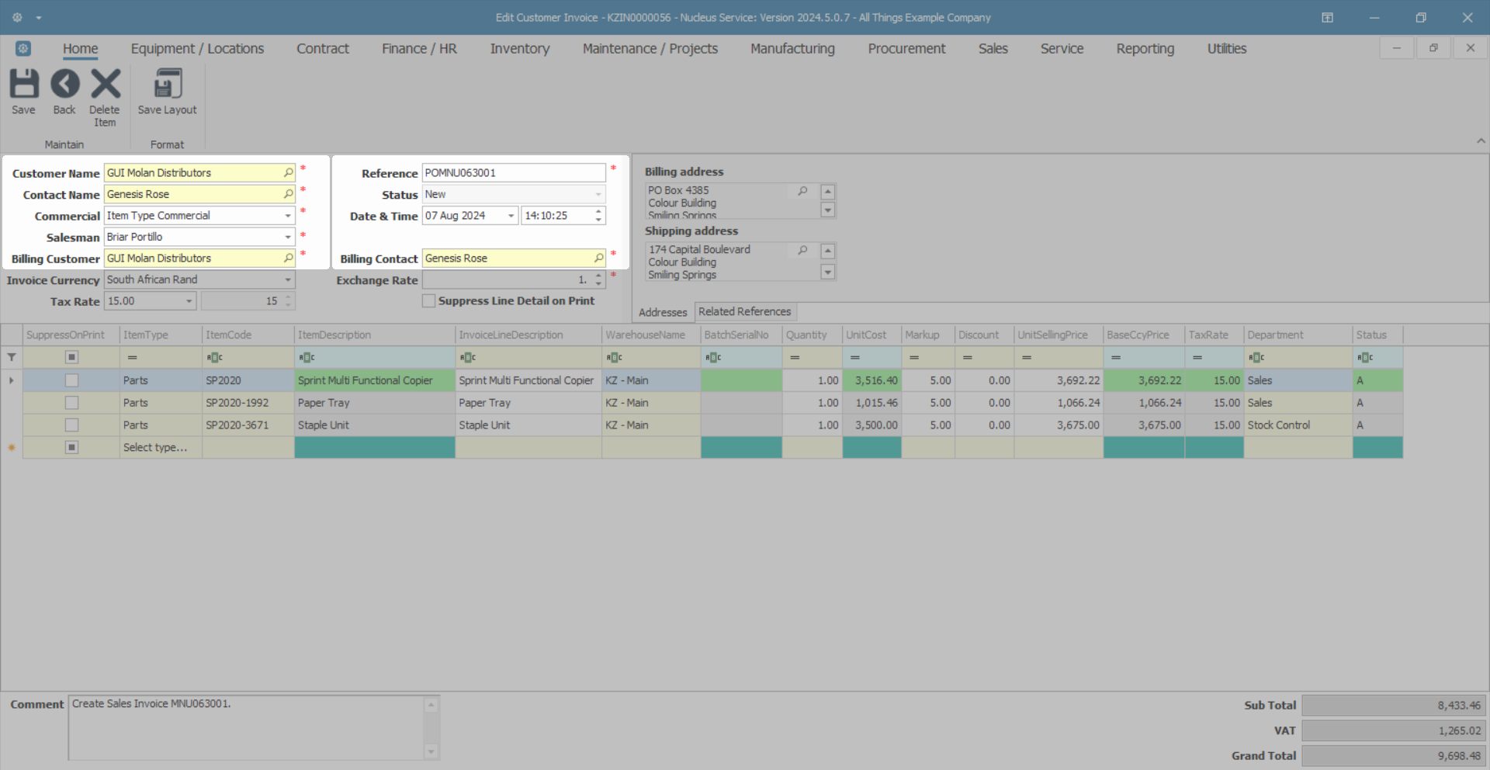Search Customer Name with magnifier icon

point(289,172)
